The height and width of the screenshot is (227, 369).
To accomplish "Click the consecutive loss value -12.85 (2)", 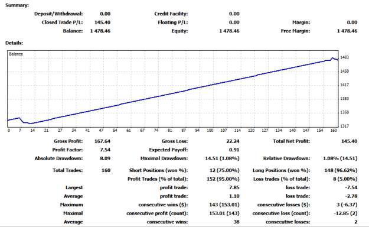I will coord(345,213).
